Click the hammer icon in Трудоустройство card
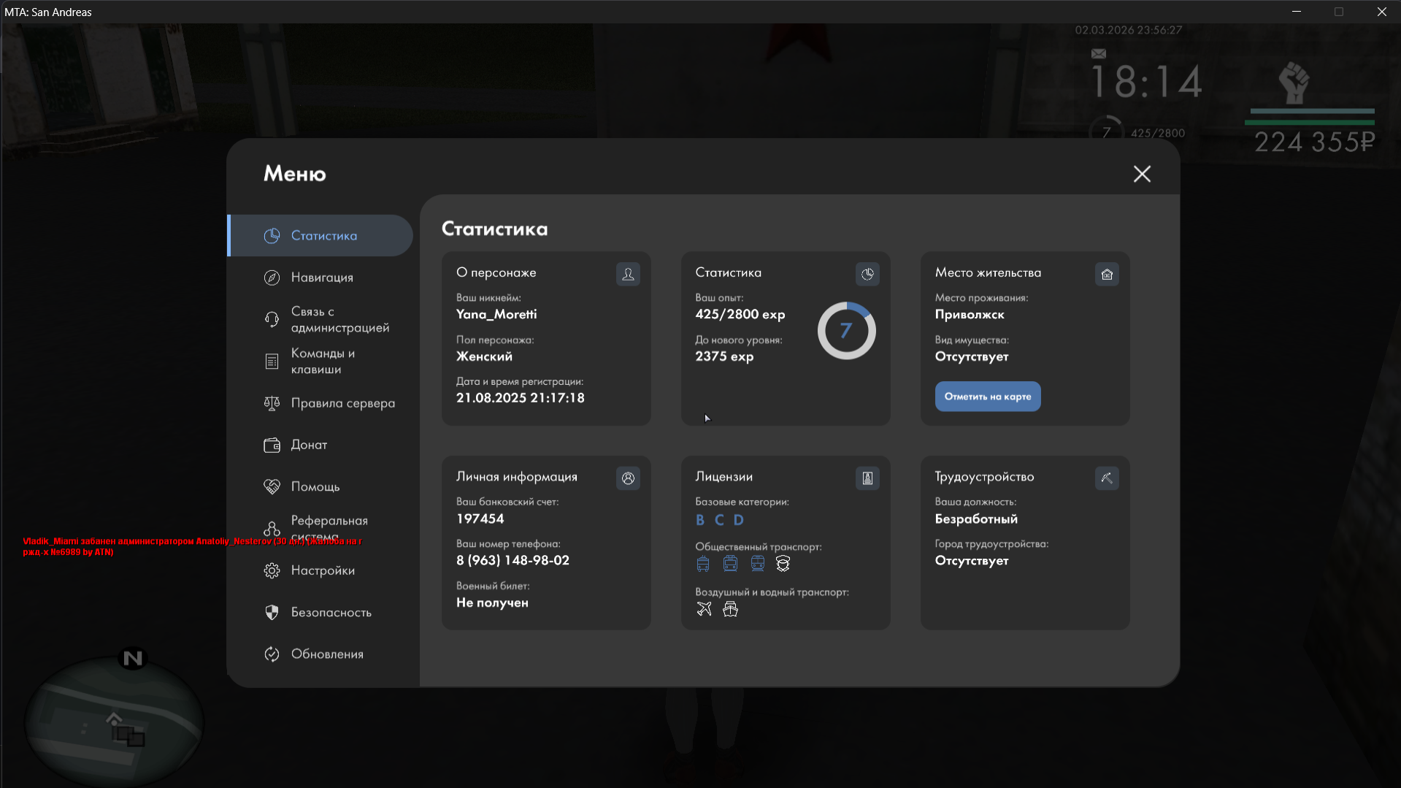The width and height of the screenshot is (1401, 788). point(1107,478)
